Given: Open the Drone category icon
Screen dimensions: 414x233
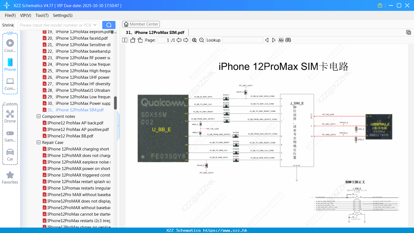Looking at the screenshot, I should click(10, 117).
